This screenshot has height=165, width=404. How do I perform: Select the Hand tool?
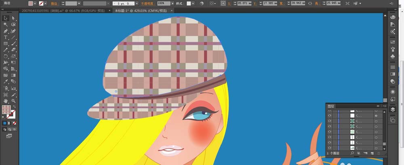click(6, 100)
